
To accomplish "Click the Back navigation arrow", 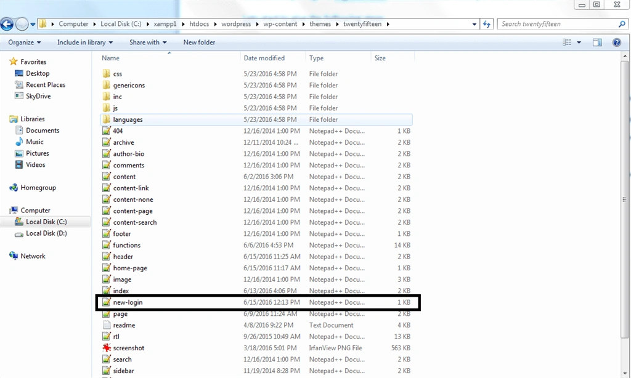I will point(7,24).
